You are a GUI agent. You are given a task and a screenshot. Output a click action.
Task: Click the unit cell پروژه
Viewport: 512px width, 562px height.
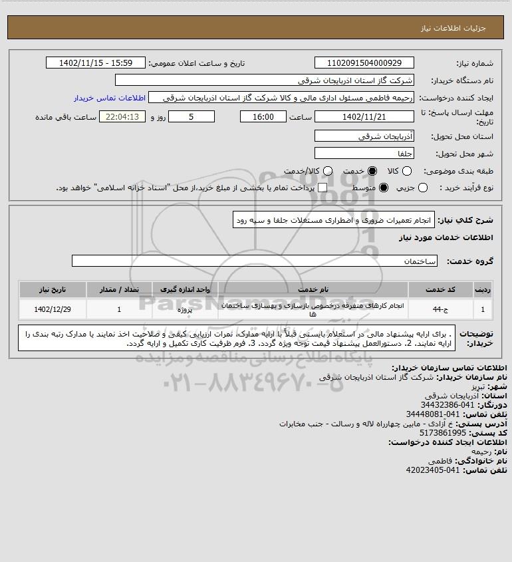tap(185, 309)
